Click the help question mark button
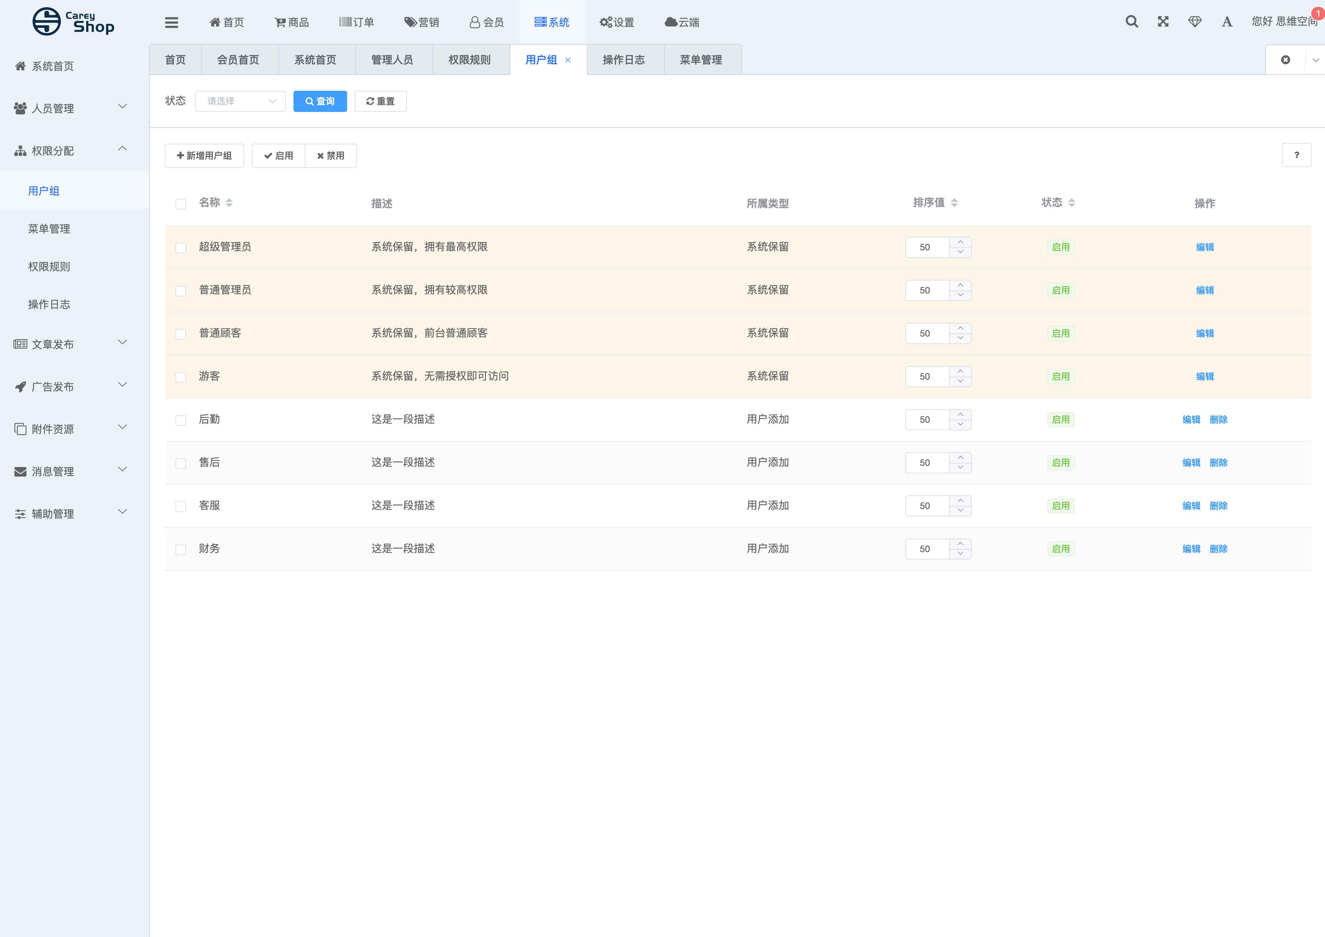Viewport: 1325px width, 937px height. click(x=1297, y=155)
